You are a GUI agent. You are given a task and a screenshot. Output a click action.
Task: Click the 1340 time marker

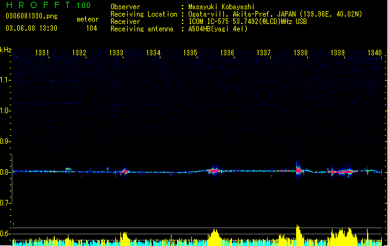374,54
